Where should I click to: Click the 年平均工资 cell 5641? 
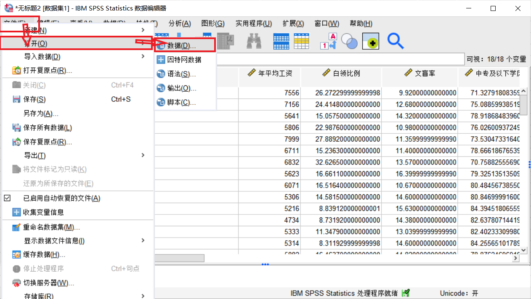[270, 116]
